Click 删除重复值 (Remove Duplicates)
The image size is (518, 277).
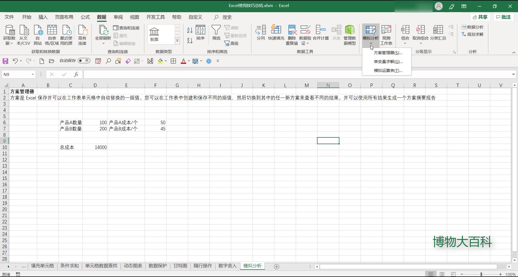(x=292, y=35)
